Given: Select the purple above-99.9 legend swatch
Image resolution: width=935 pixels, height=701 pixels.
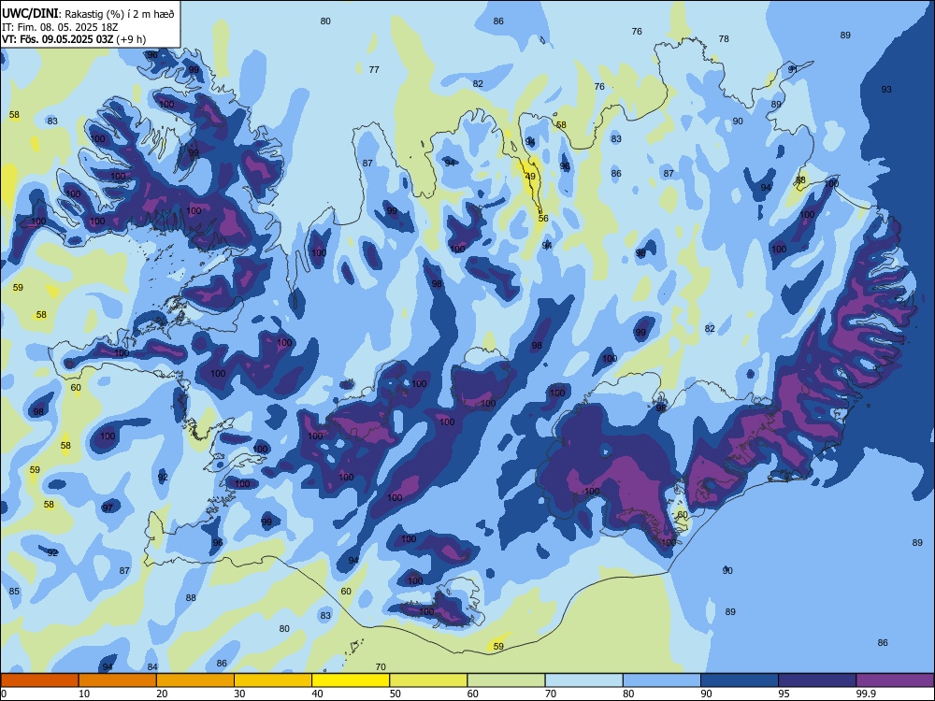Looking at the screenshot, I should pos(895,680).
